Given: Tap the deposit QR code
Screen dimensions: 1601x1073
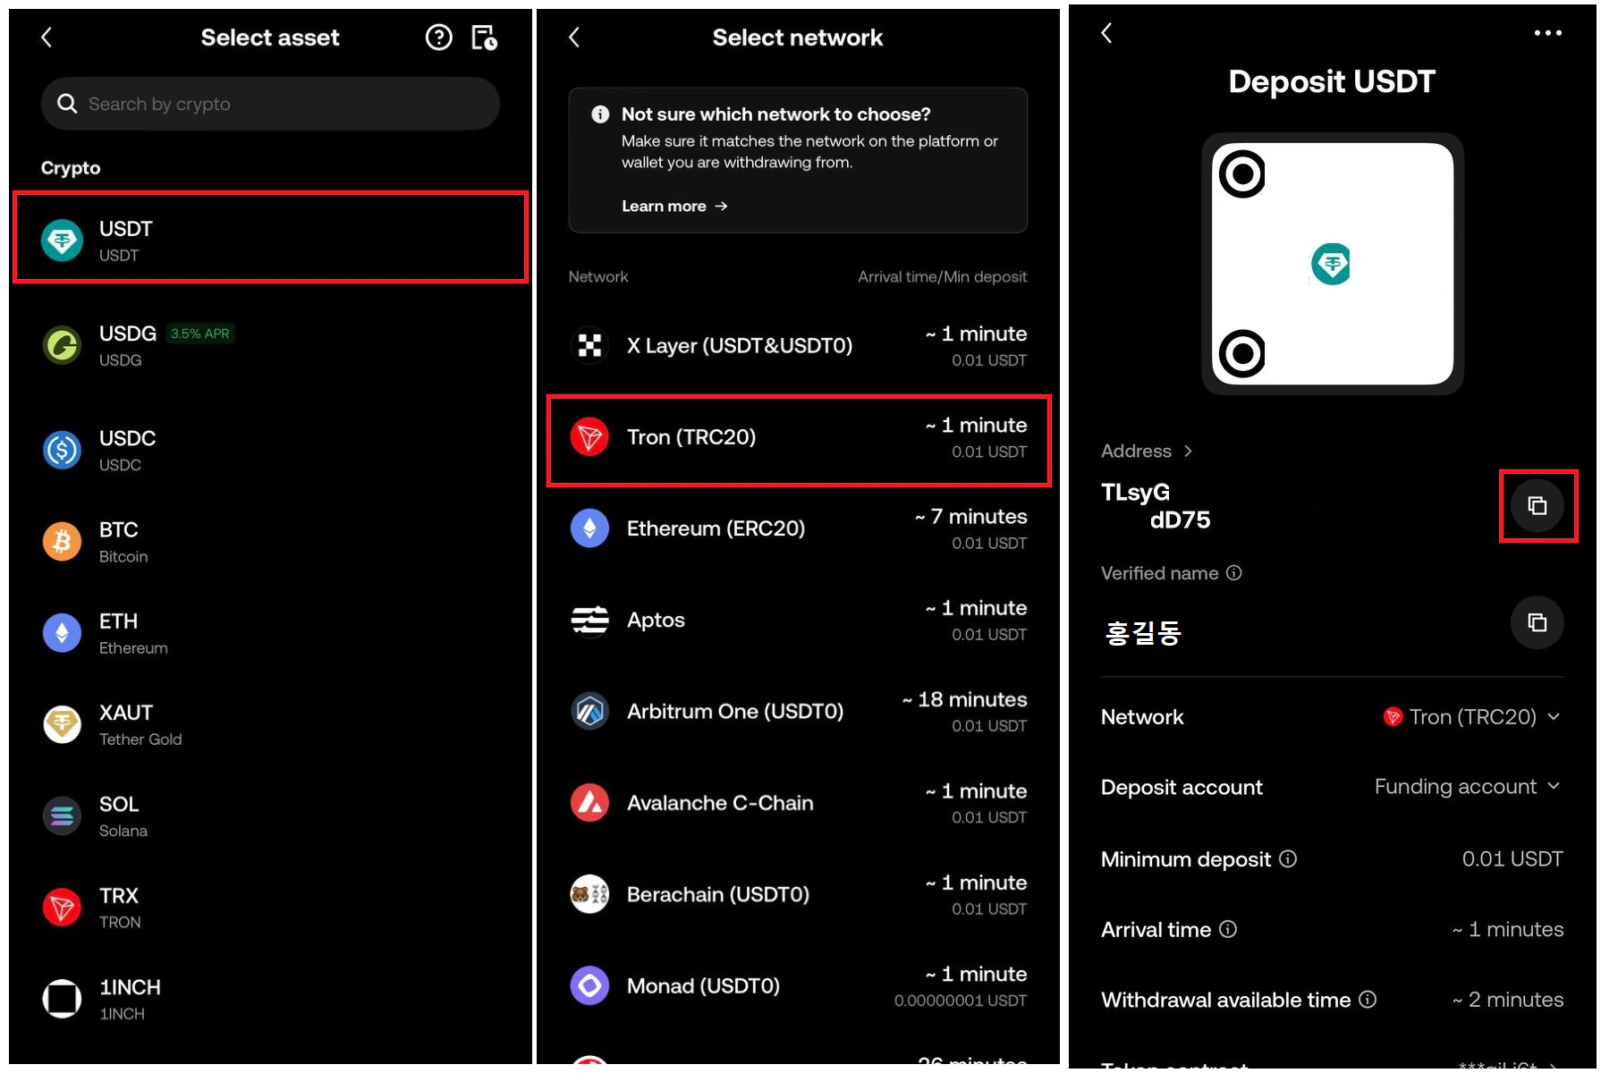Looking at the screenshot, I should click(1332, 264).
